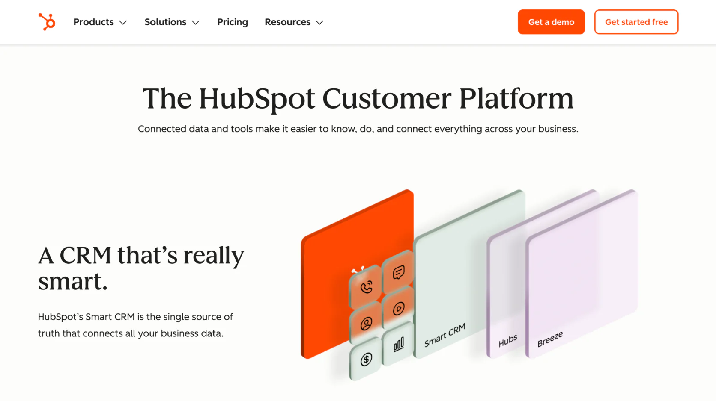The width and height of the screenshot is (716, 401).
Task: Click the video play icon tile
Action: [x=398, y=308]
